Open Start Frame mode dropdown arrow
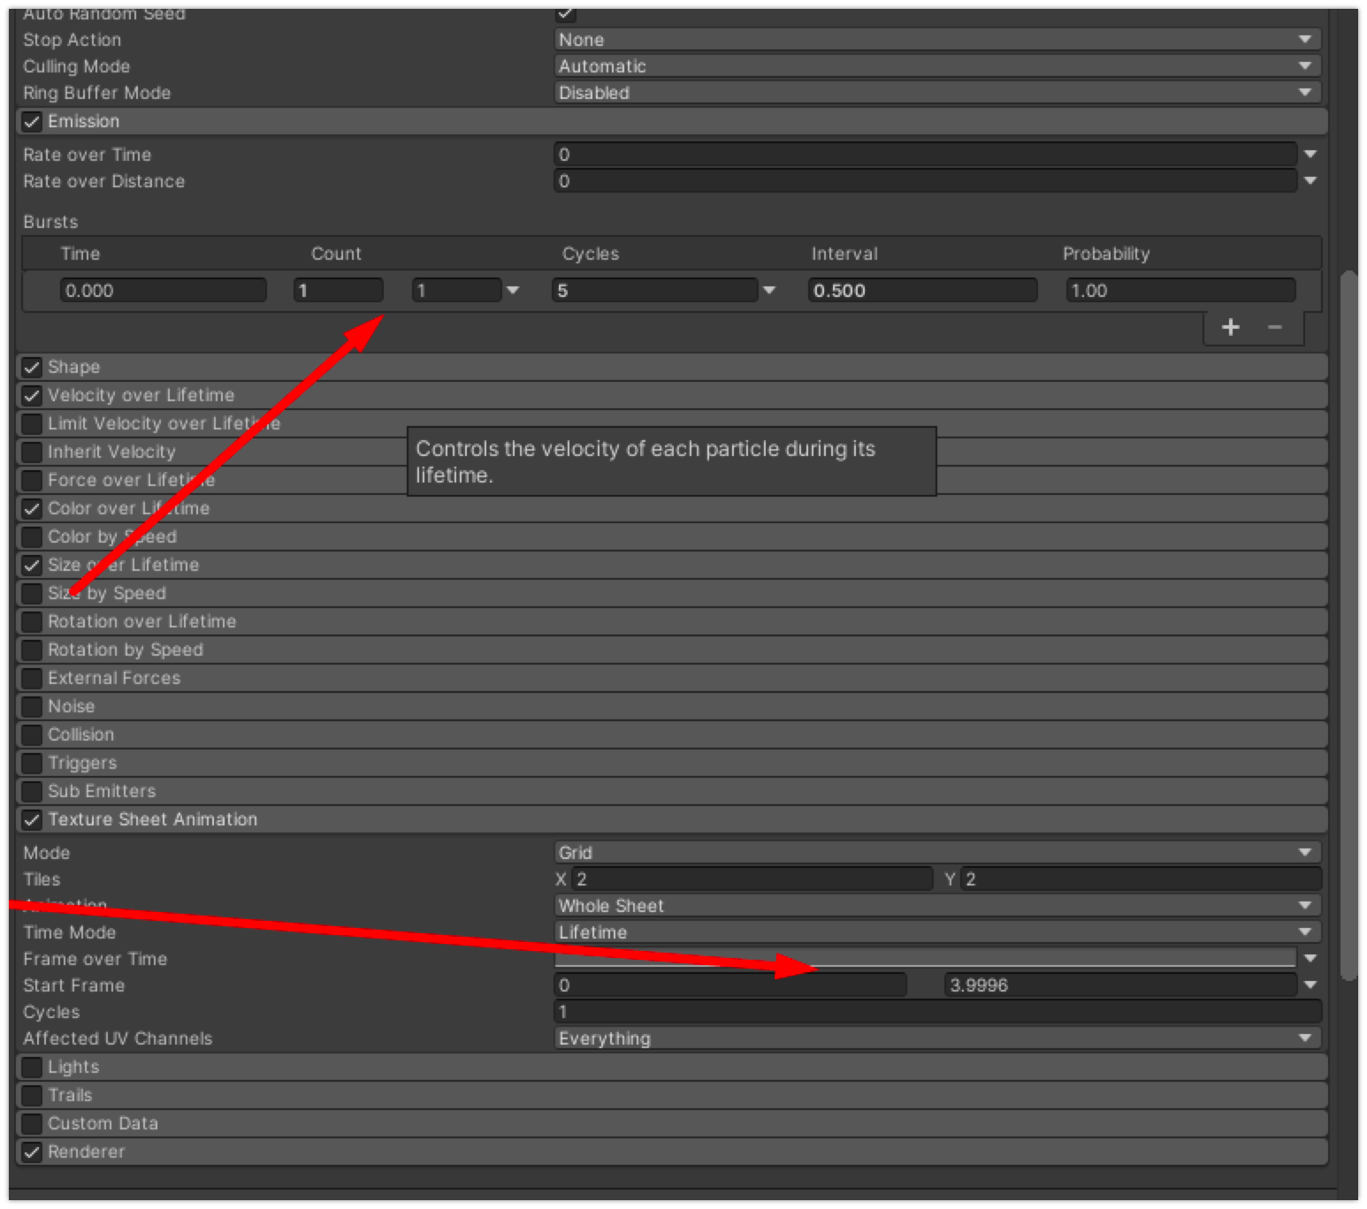The height and width of the screenshot is (1209, 1367). pos(1310,985)
